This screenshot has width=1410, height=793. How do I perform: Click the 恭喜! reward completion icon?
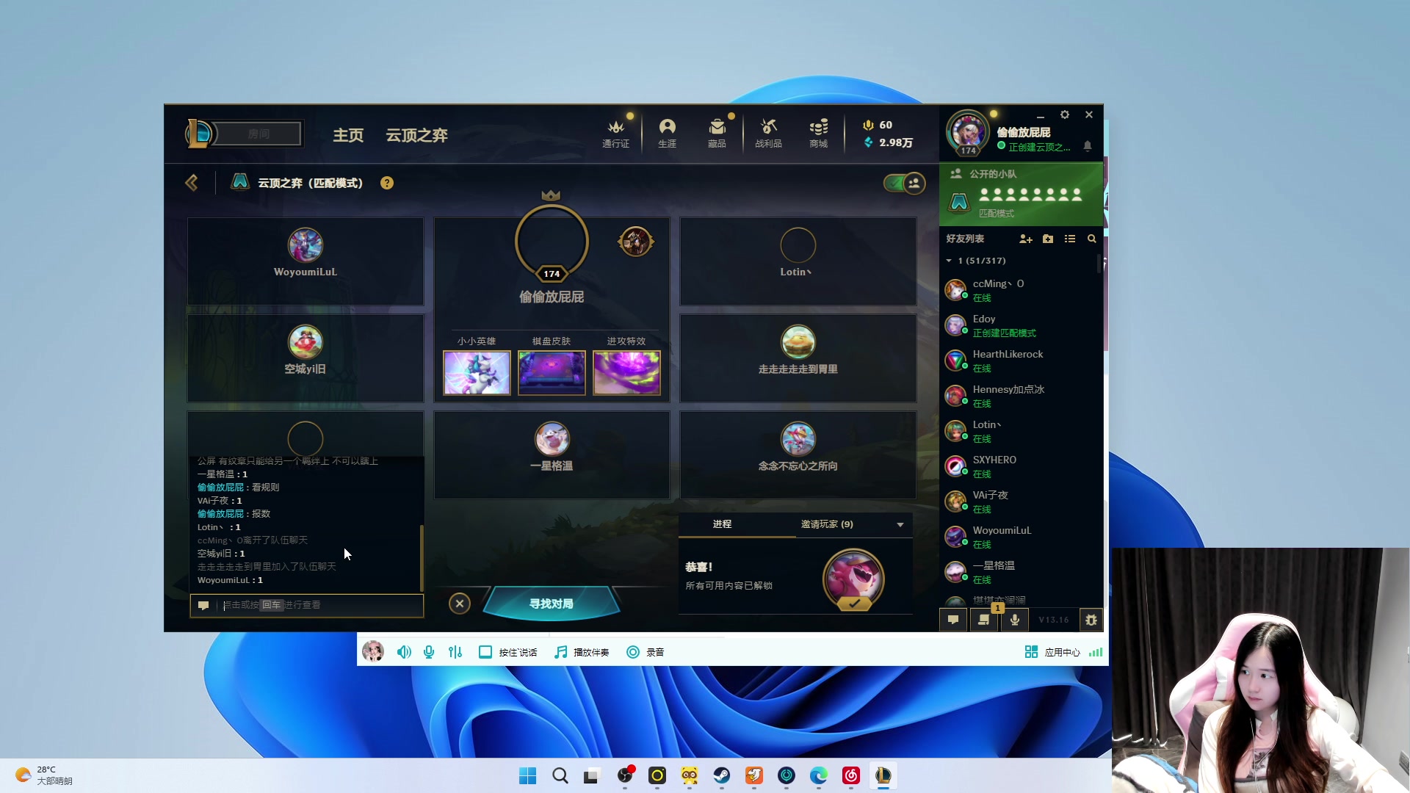[x=853, y=580]
